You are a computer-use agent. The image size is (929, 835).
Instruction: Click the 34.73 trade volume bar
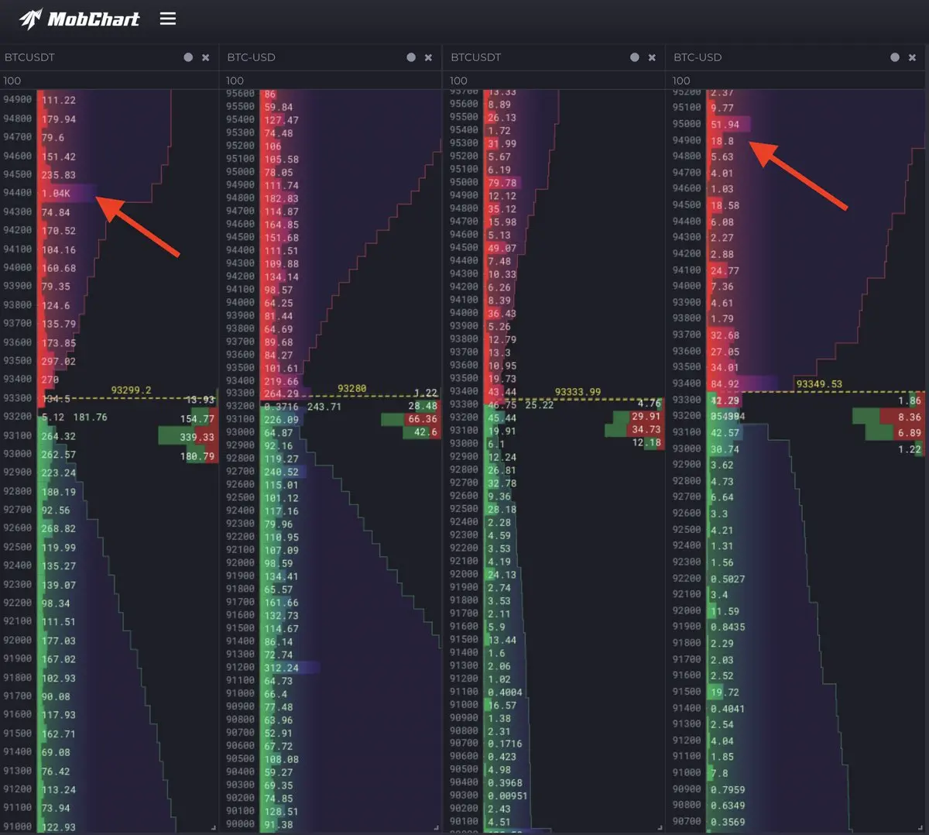634,430
